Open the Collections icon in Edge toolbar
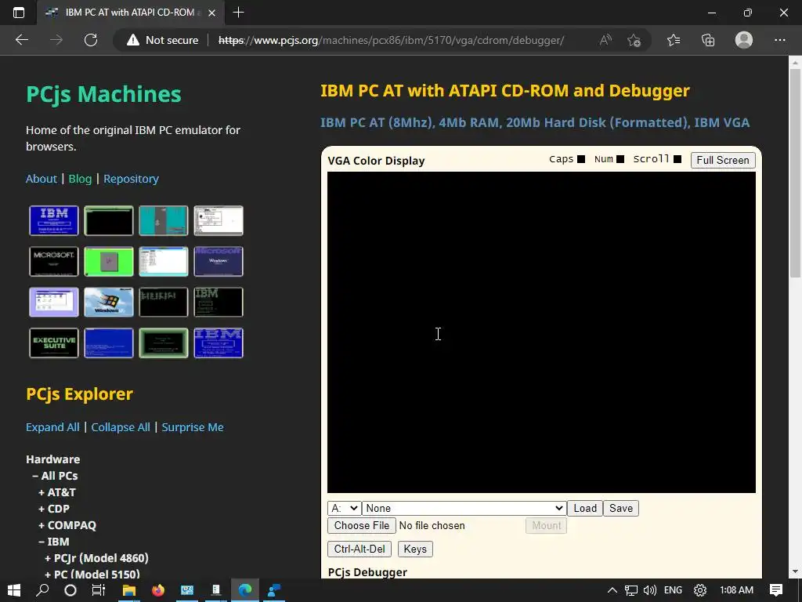This screenshot has width=802, height=602. click(x=708, y=40)
